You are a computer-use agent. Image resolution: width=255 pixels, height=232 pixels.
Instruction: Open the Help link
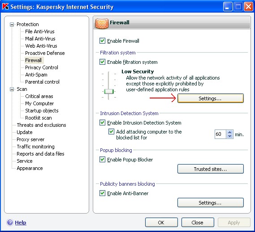21,223
